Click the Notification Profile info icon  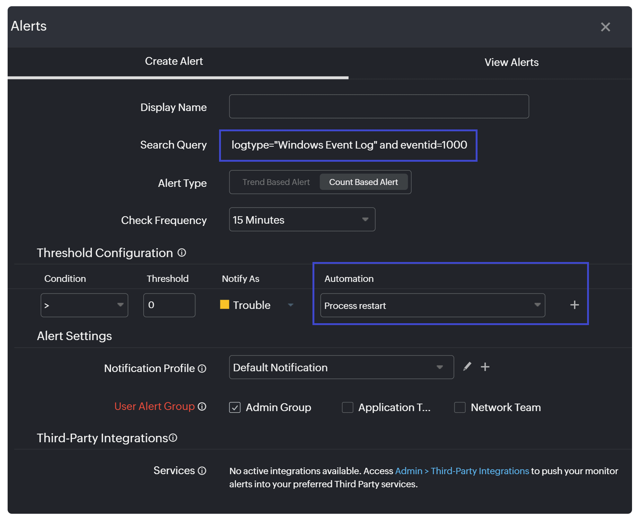[202, 369]
